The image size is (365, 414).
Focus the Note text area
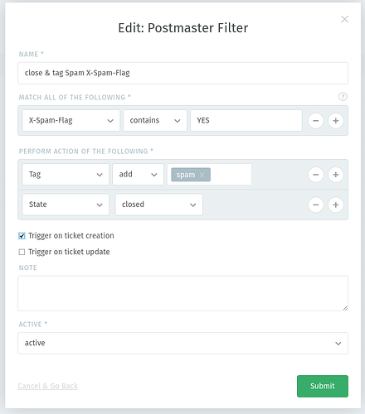click(182, 293)
